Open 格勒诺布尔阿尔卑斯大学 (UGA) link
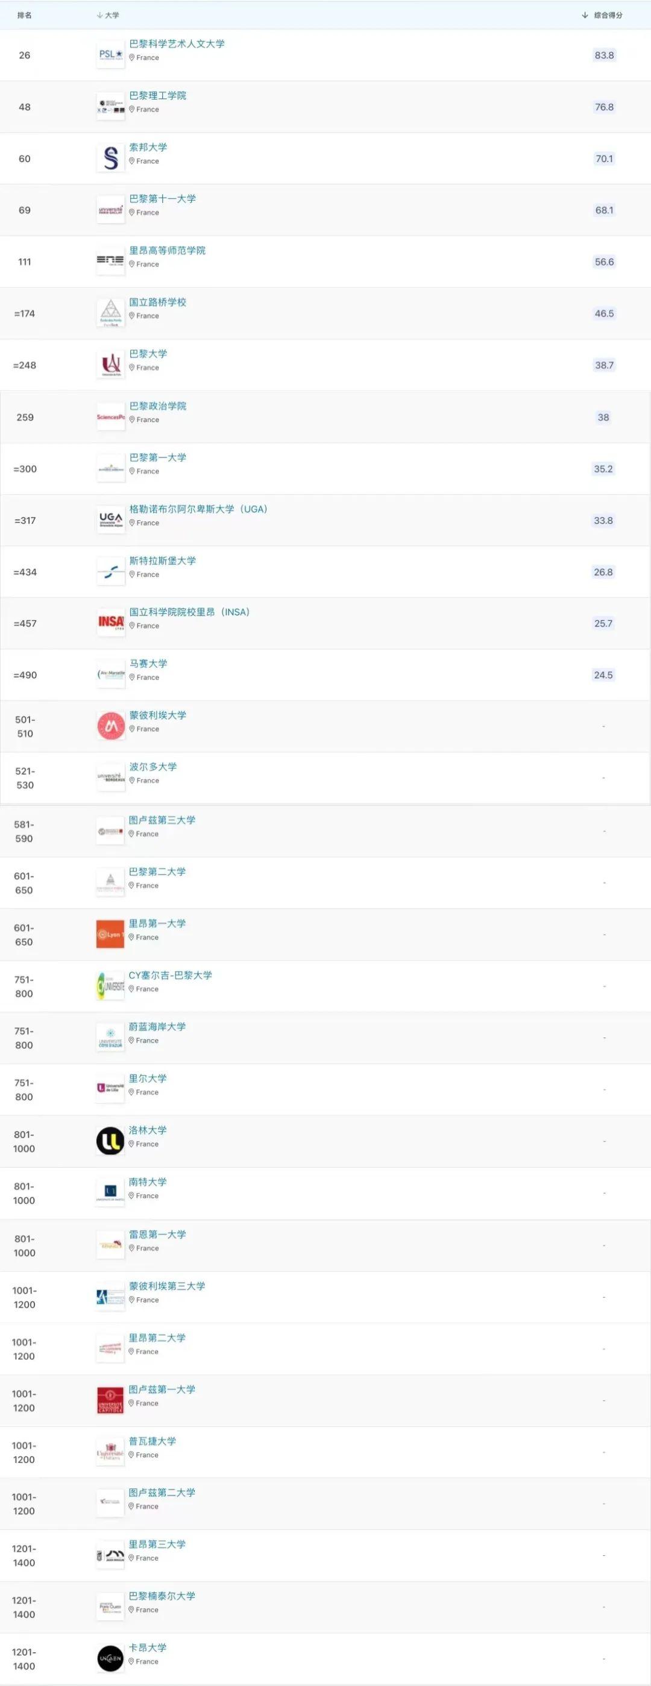651x1686 pixels. pos(198,509)
